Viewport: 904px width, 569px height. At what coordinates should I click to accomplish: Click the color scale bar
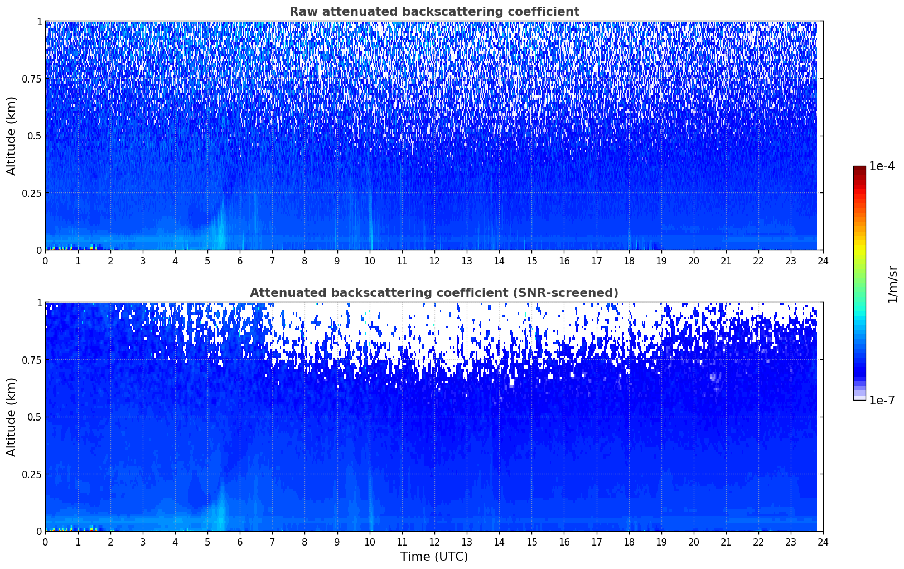(x=859, y=283)
